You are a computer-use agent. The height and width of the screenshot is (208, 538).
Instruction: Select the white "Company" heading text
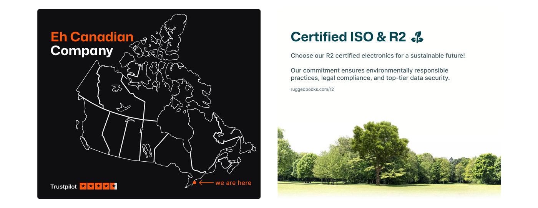81,51
